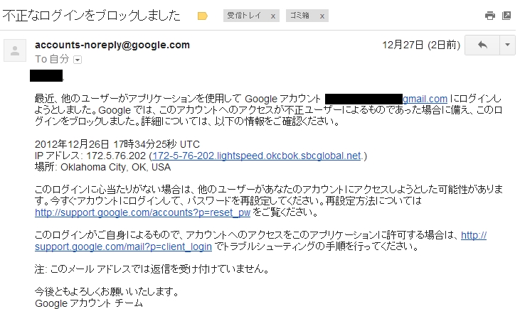Print the email with the printer icon
This screenshot has width=520, height=309.
coord(490,16)
